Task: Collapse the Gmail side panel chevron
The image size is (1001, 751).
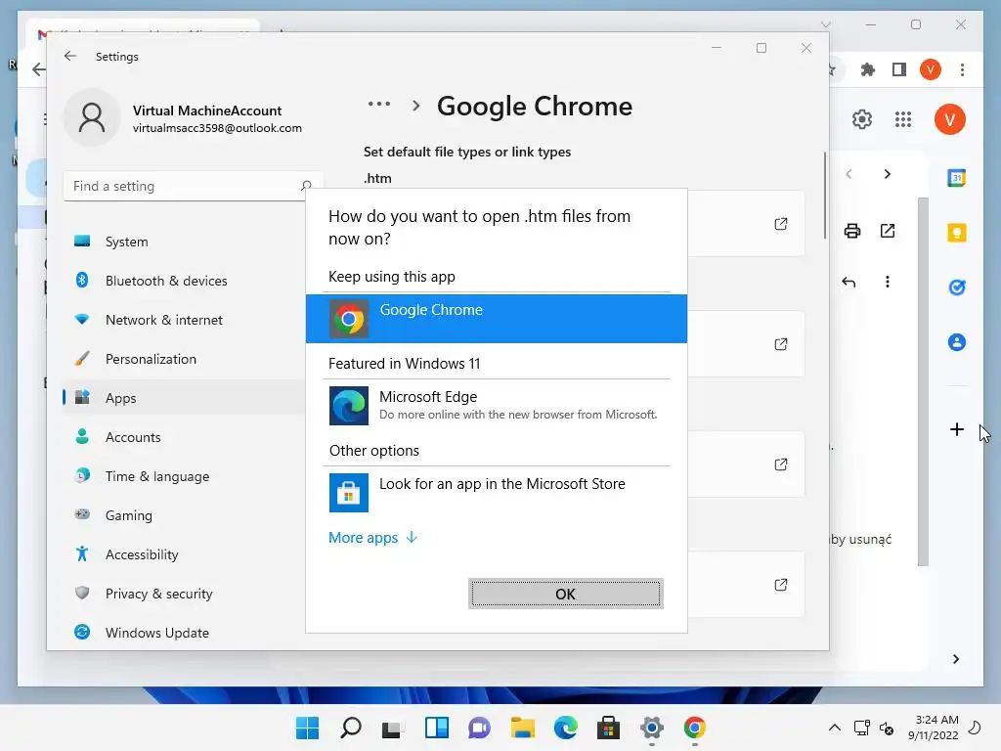Action: tap(956, 659)
